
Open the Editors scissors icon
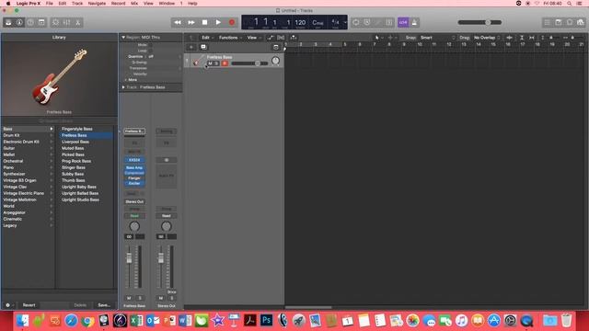[77, 22]
